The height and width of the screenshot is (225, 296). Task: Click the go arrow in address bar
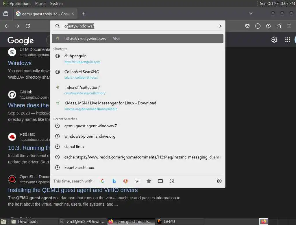click(x=219, y=26)
